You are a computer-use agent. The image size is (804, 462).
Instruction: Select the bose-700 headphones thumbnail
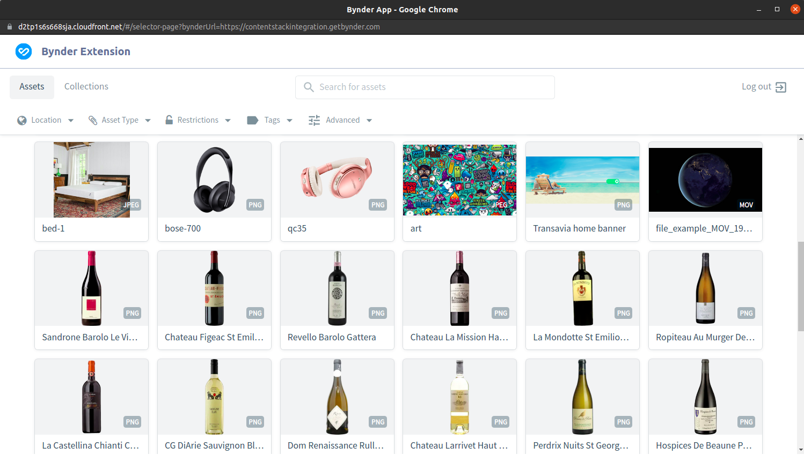(x=215, y=180)
